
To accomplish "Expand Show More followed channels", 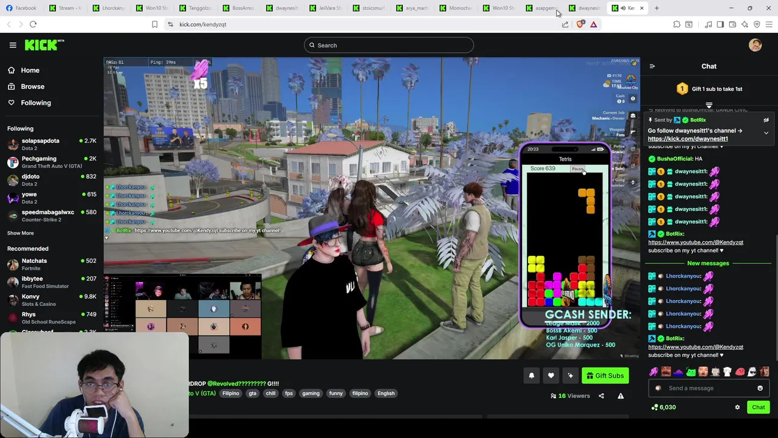I will click(x=20, y=233).
